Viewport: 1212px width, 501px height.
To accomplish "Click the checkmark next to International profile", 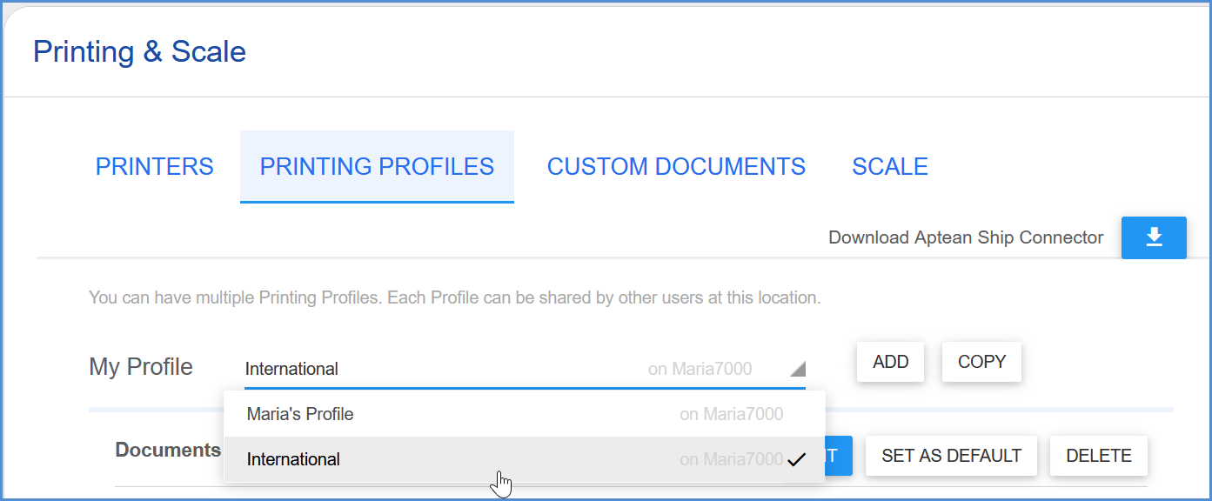I will tap(796, 459).
